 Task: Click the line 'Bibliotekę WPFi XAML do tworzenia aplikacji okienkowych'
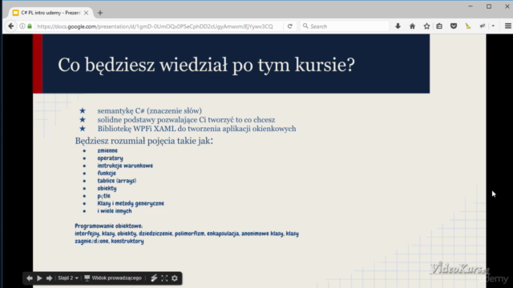tap(196, 129)
